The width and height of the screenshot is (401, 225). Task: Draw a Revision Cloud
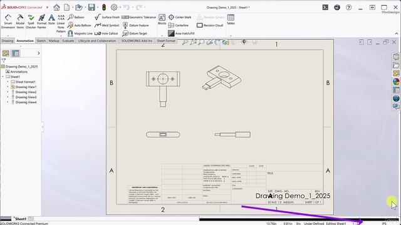coord(210,25)
